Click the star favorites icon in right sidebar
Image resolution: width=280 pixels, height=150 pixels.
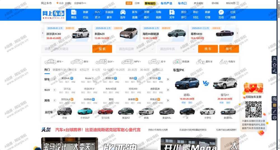[x=274, y=65]
